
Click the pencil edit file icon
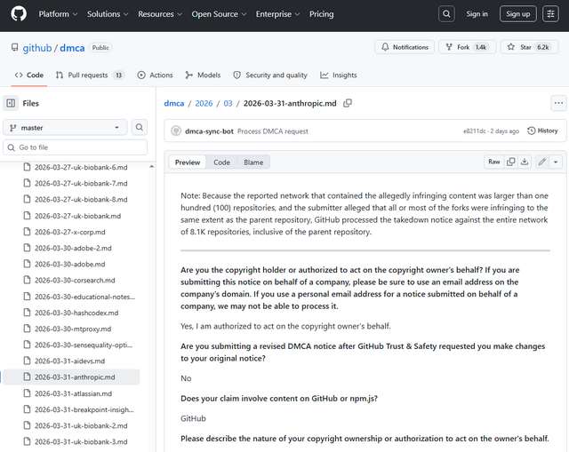pos(541,162)
